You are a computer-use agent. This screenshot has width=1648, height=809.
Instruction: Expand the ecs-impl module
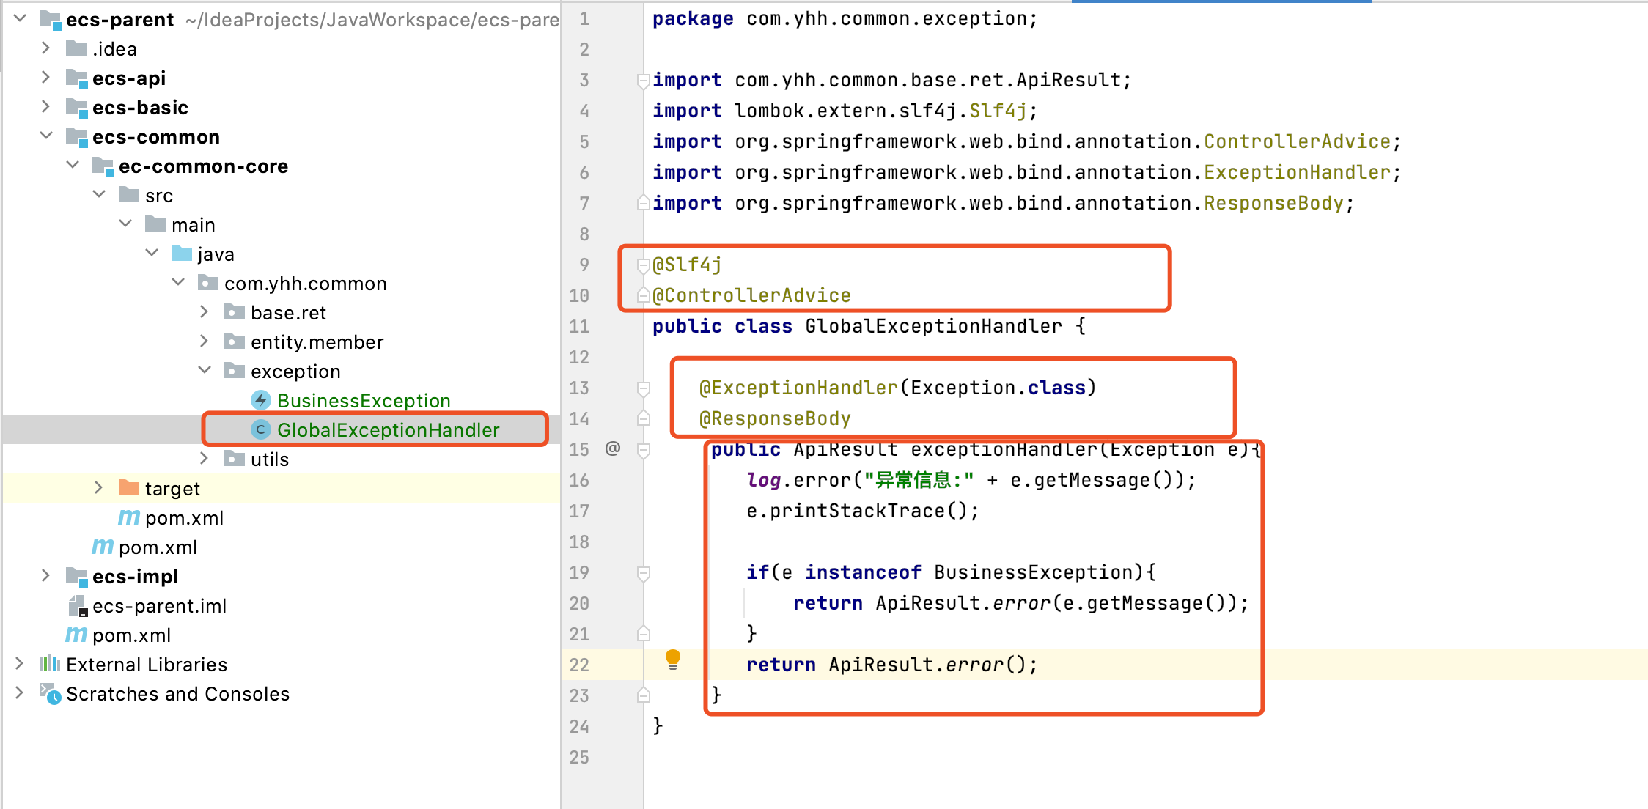[45, 576]
